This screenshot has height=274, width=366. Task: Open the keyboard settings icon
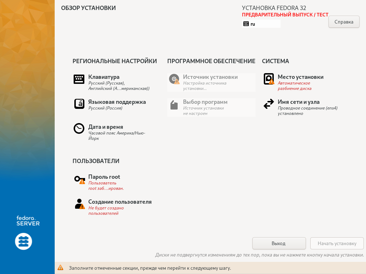(x=79, y=79)
